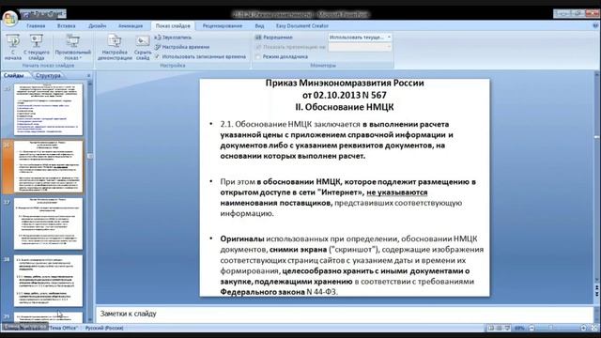Open the Easy Document Creator tab
This screenshot has height=338, width=601.
point(302,26)
